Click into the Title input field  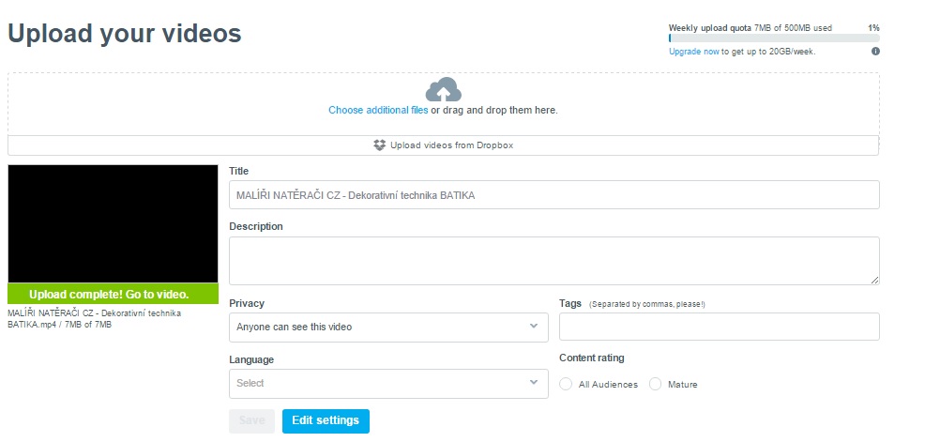click(x=553, y=195)
